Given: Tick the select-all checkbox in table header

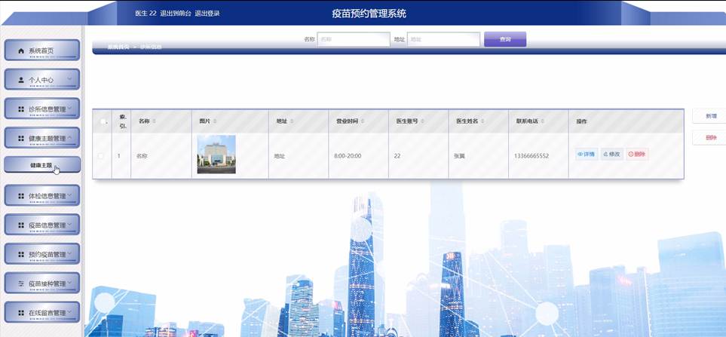Looking at the screenshot, I should coord(103,121).
